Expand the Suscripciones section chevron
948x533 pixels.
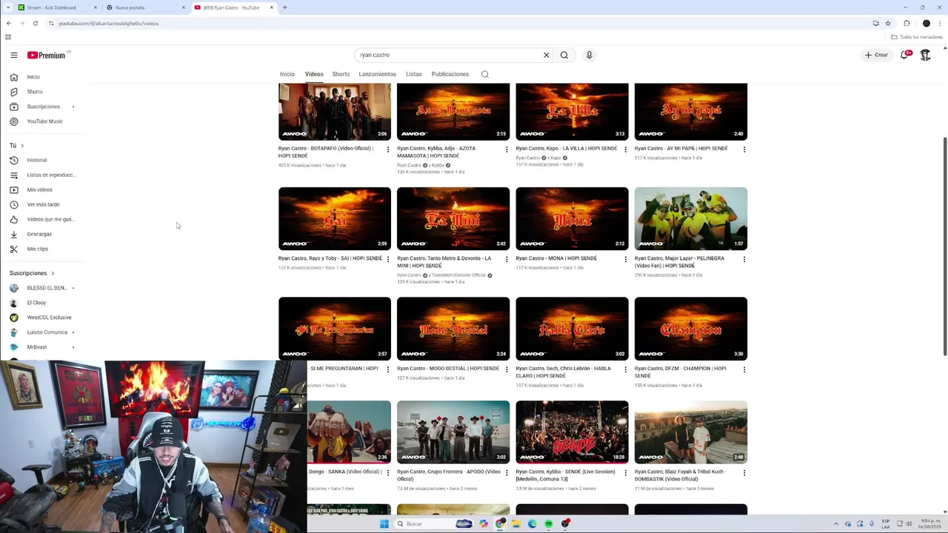(53, 273)
